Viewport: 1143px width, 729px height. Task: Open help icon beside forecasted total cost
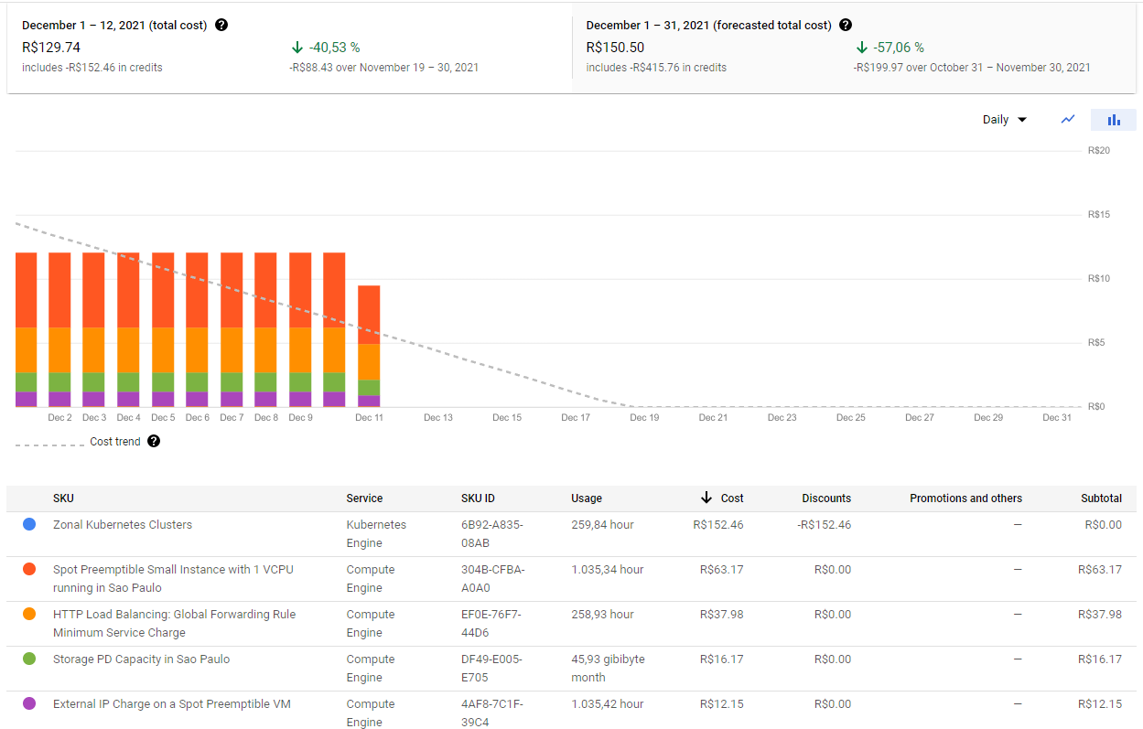[846, 25]
